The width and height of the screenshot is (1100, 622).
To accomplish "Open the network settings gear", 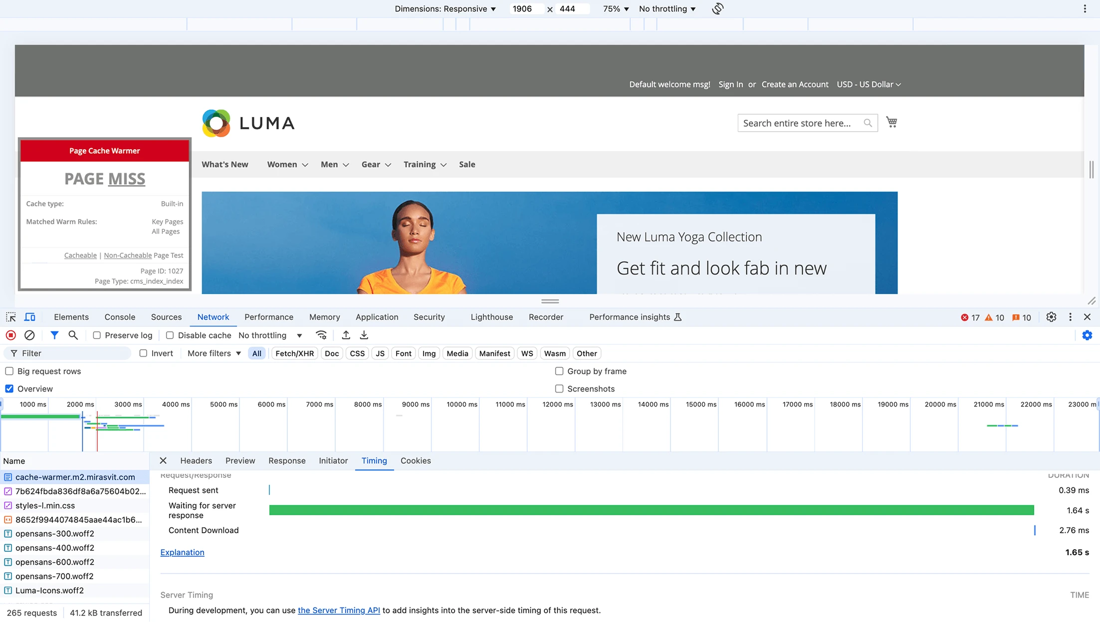I will pyautogui.click(x=1088, y=335).
